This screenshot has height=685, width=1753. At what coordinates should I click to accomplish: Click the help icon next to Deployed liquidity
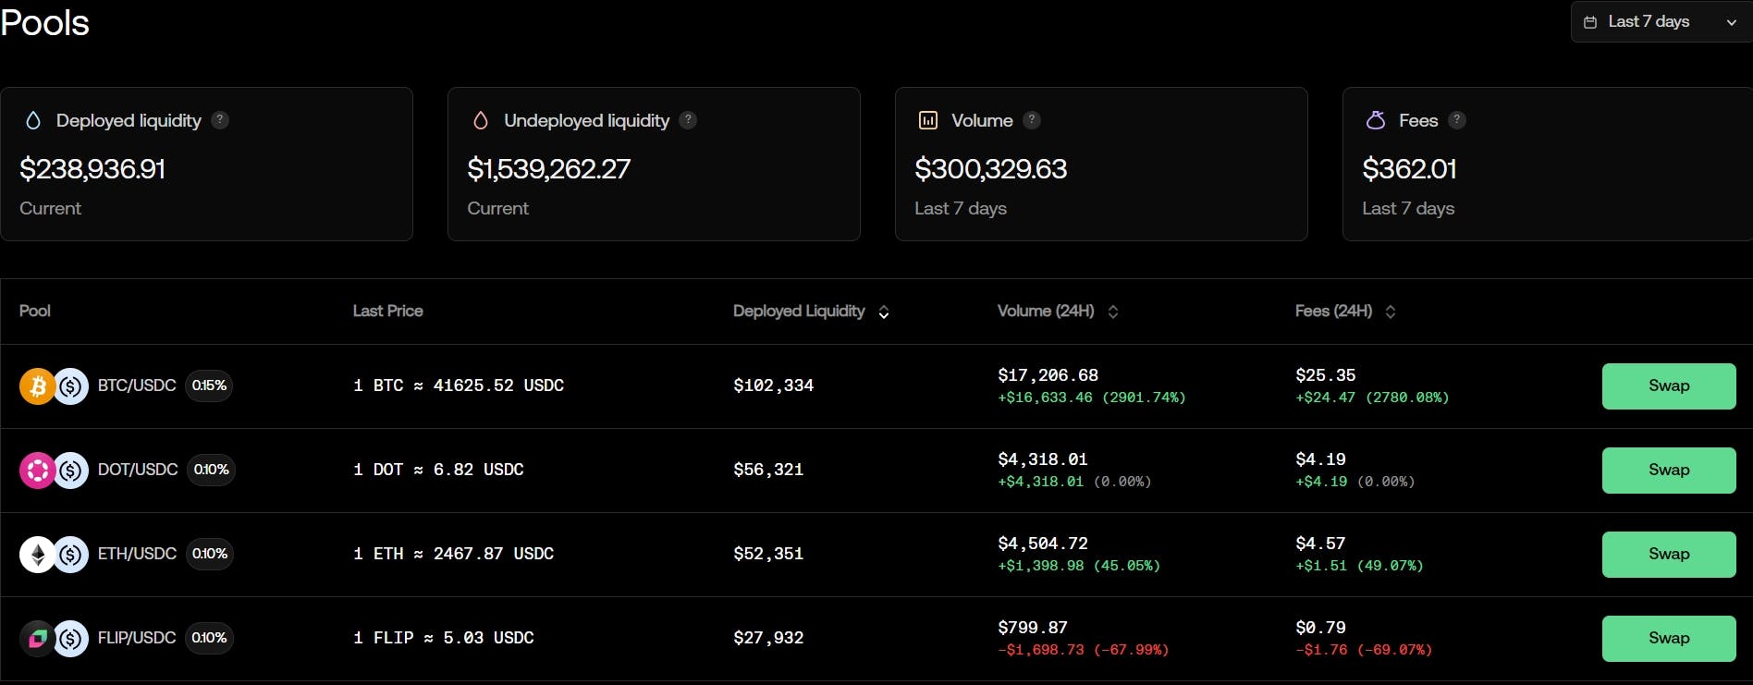point(220,120)
